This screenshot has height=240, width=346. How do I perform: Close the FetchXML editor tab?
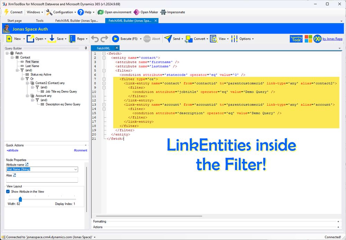point(117,48)
